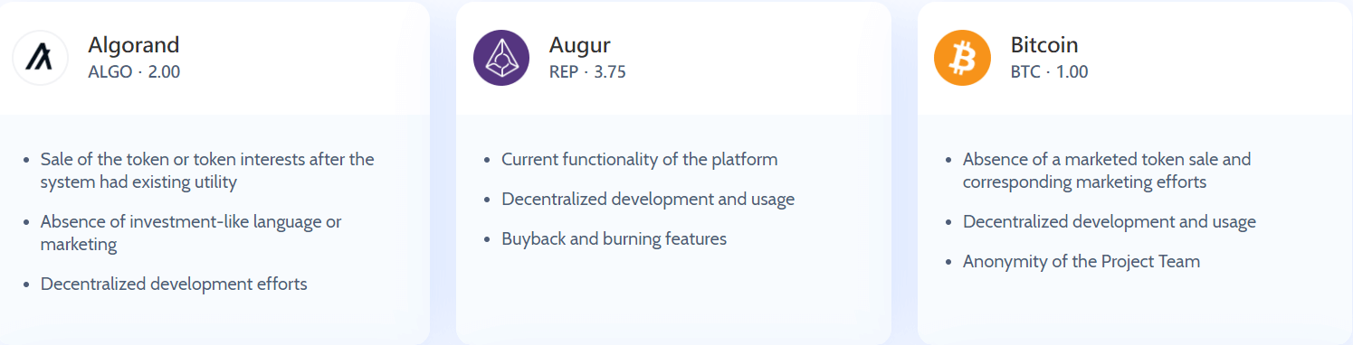Click 'Anonymity of the Project Team' bullet
The image size is (1353, 345).
tap(1081, 262)
